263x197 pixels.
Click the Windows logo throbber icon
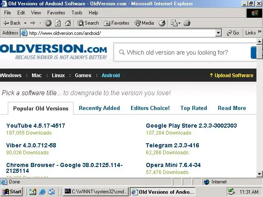coord(254,13)
